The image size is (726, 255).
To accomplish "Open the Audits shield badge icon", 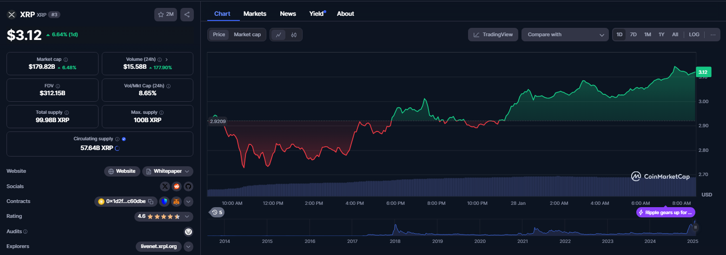I will tap(188, 231).
